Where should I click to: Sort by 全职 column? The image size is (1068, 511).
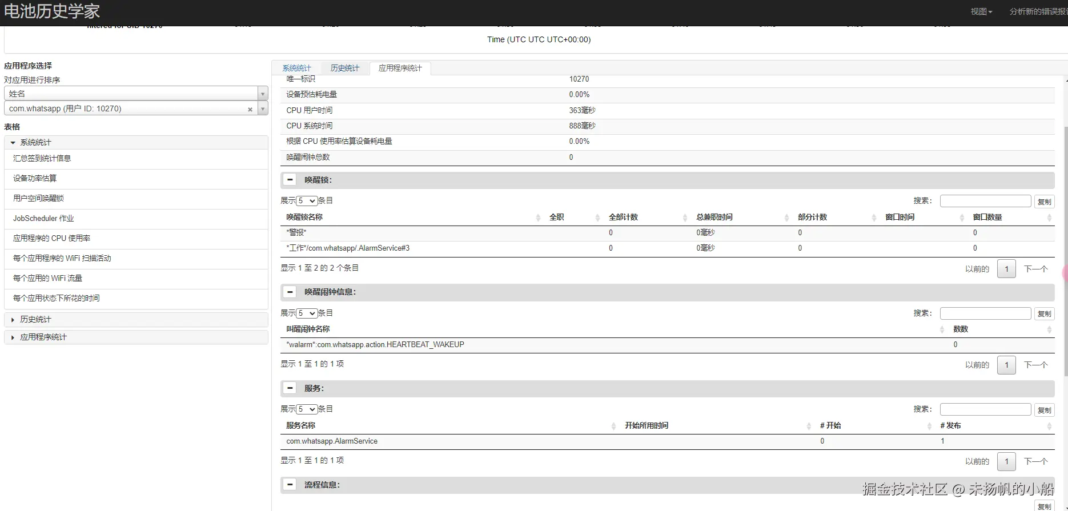573,217
